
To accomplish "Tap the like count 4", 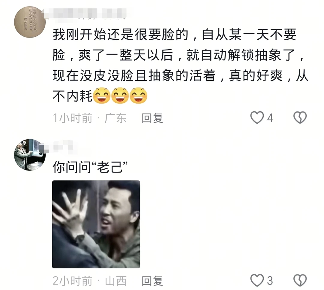I will coord(270,118).
